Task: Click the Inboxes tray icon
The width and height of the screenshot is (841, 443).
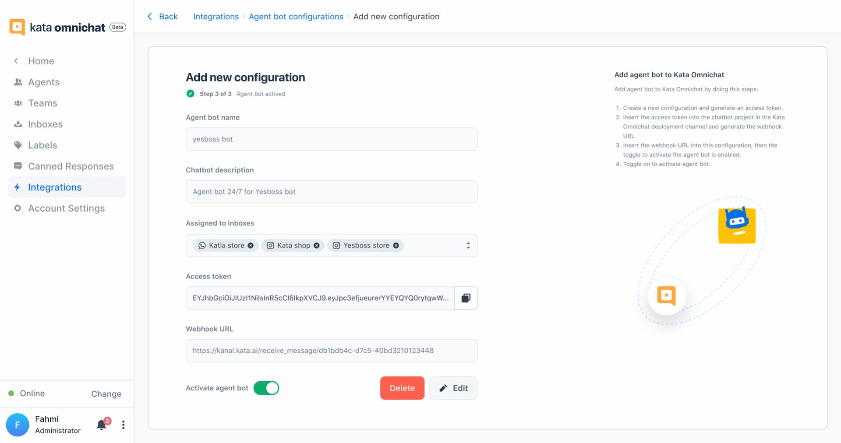Action: point(18,124)
